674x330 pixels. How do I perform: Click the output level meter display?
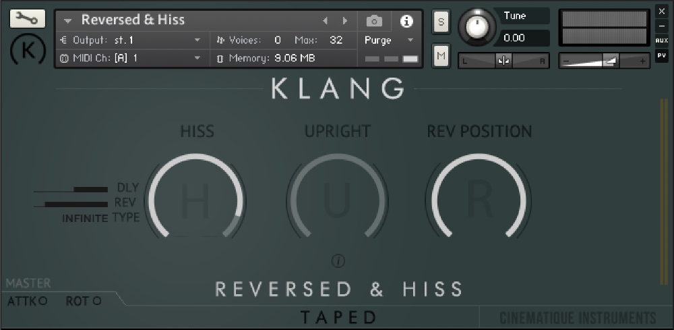(604, 28)
